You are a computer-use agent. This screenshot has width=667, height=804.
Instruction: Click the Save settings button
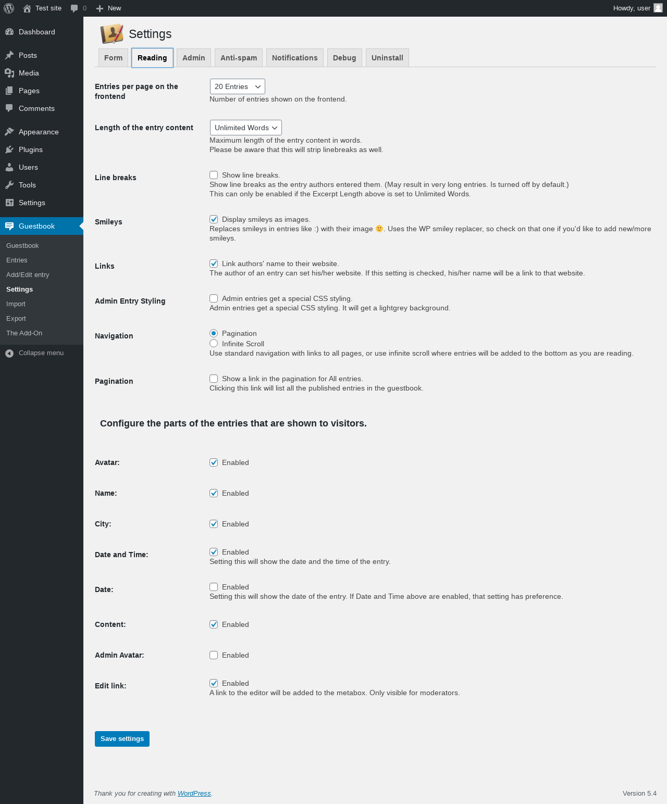coord(122,739)
